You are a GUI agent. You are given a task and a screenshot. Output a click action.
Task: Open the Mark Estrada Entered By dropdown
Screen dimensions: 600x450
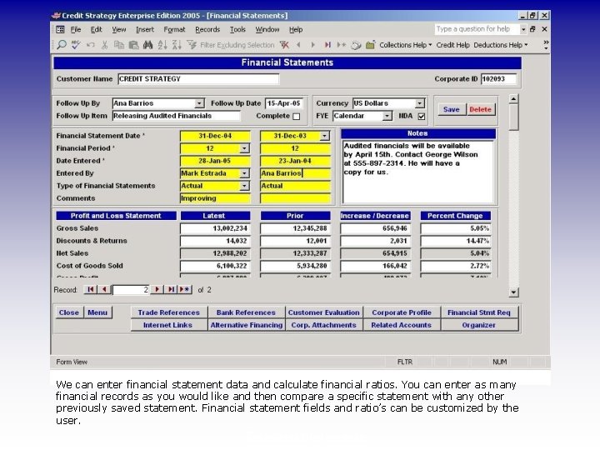click(x=244, y=173)
